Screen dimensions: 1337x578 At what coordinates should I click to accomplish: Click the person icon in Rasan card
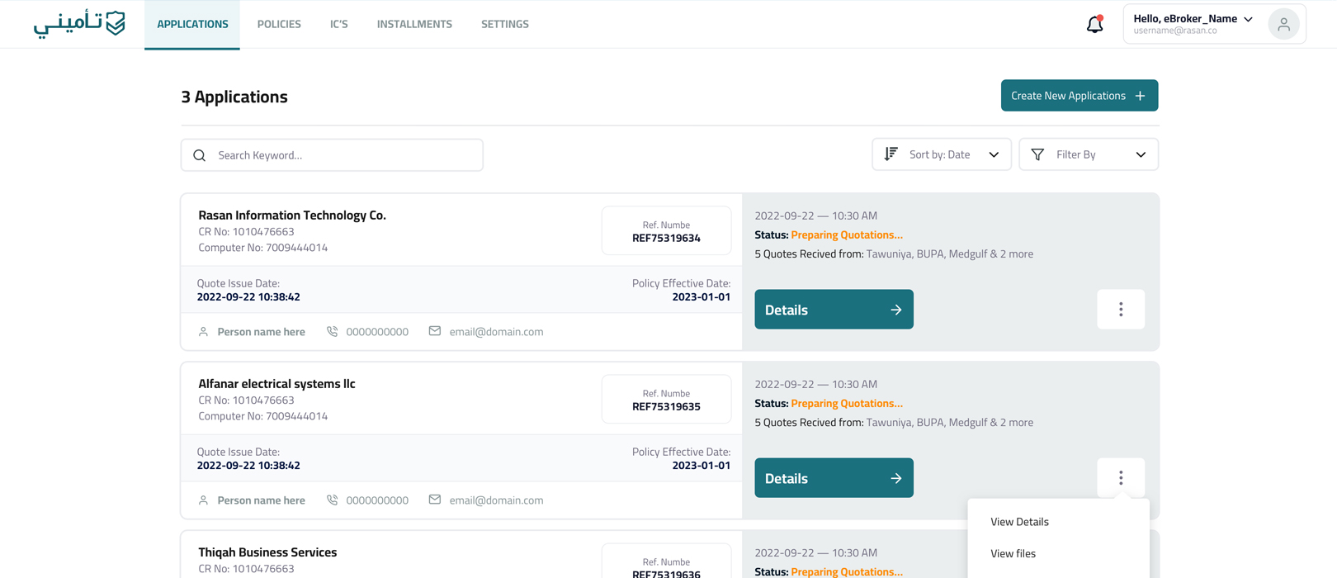(203, 332)
